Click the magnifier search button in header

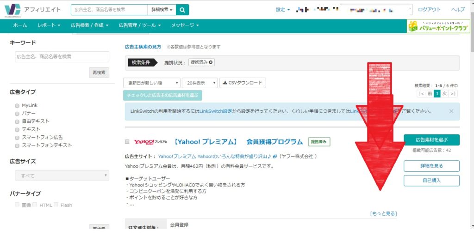point(182,10)
